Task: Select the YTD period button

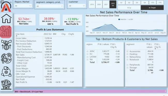Action: [x=152, y=3]
